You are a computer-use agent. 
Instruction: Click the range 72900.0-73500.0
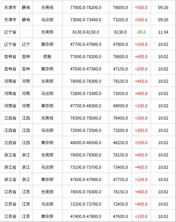click(x=86, y=131)
